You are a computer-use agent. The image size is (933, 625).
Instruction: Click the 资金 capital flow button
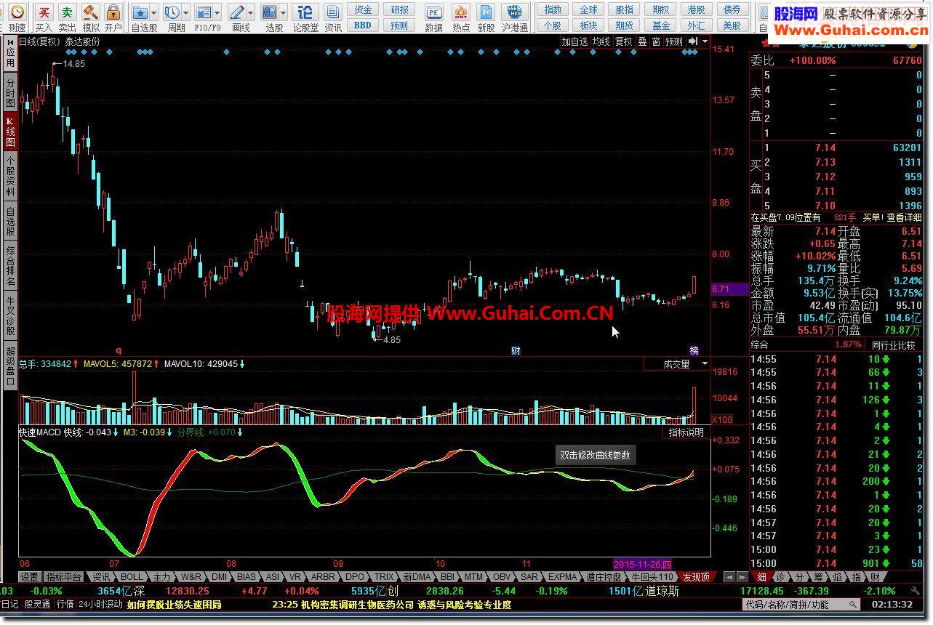click(x=362, y=9)
